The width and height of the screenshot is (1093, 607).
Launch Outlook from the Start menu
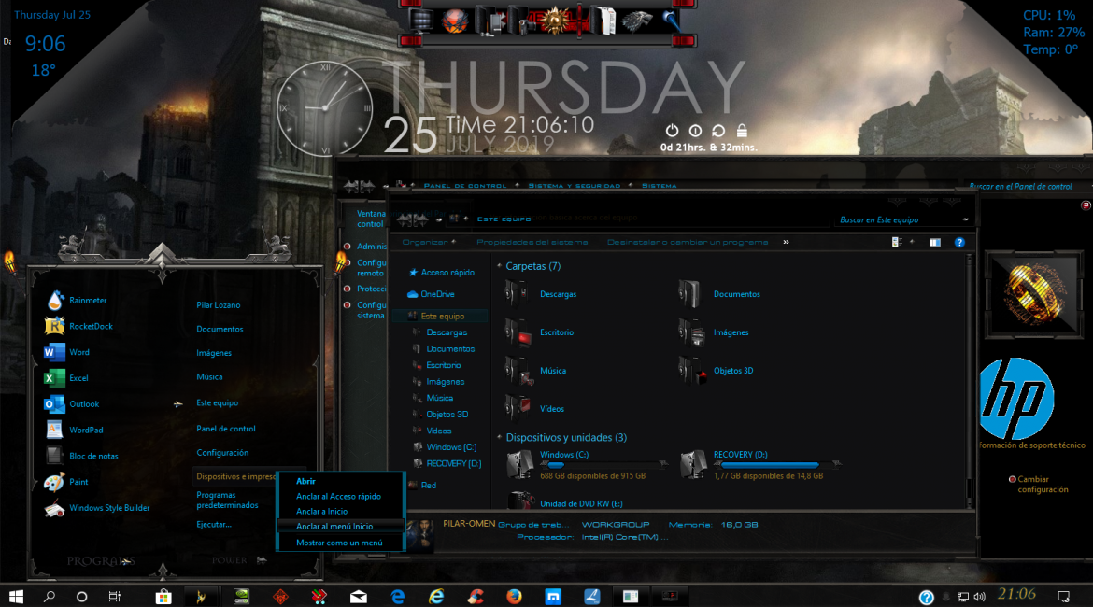click(x=72, y=403)
